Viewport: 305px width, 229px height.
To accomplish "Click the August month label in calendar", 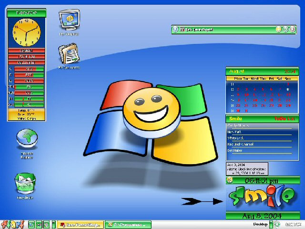I will coord(236,71).
